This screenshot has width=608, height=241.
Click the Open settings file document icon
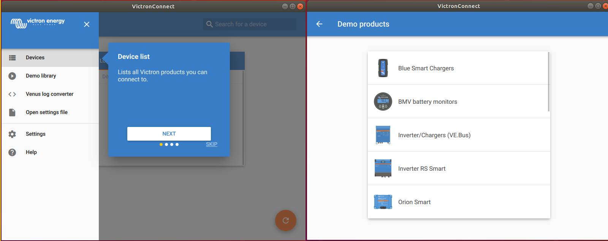[x=12, y=113]
